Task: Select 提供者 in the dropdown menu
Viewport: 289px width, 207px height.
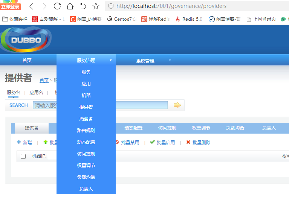Action: 86,107
